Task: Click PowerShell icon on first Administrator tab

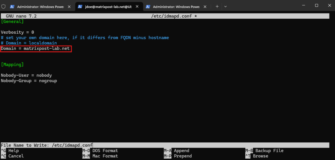Action: [12, 7]
